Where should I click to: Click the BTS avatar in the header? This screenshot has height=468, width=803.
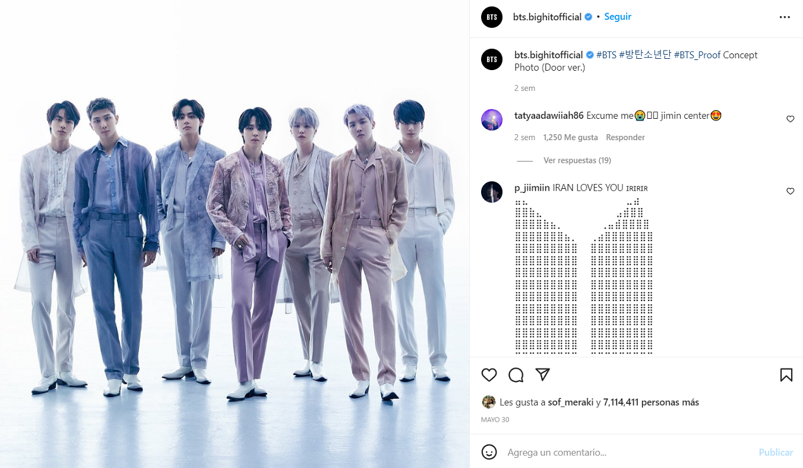coord(492,17)
